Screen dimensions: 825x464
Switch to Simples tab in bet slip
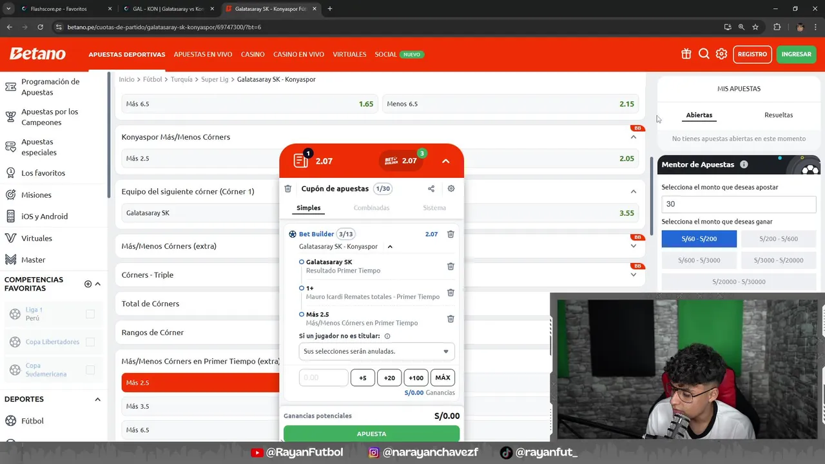tap(309, 208)
